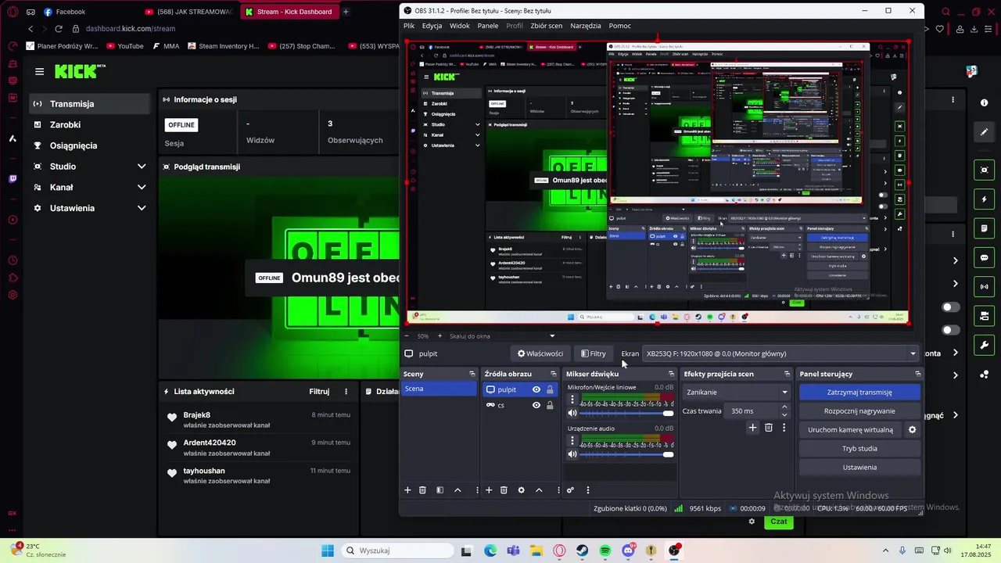Image resolution: width=1001 pixels, height=563 pixels.
Task: Open Zbiór scen menu in OBS
Action: (546, 26)
